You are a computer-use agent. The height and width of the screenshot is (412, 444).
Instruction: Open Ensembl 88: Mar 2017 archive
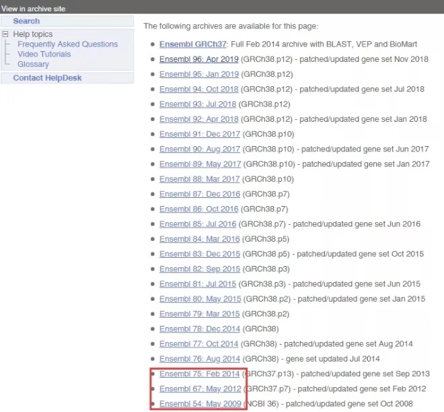pyautogui.click(x=199, y=179)
